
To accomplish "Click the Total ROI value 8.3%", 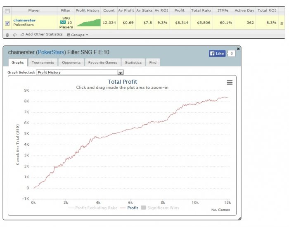I will click(x=271, y=23).
